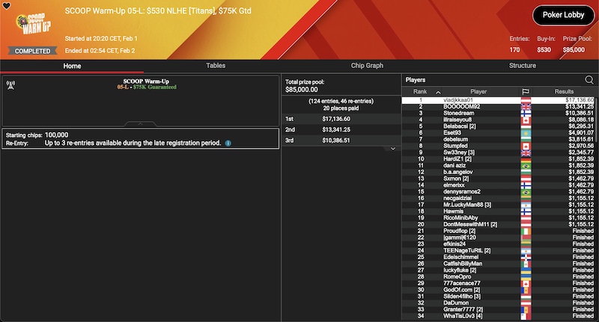
Task: Sort players by the flag column
Action: point(525,91)
